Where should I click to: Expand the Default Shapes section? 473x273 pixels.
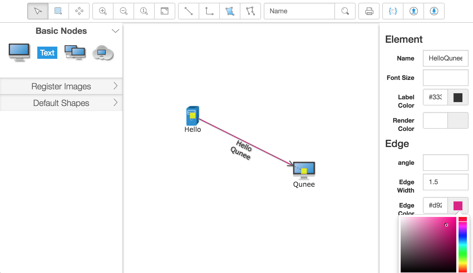click(x=61, y=103)
